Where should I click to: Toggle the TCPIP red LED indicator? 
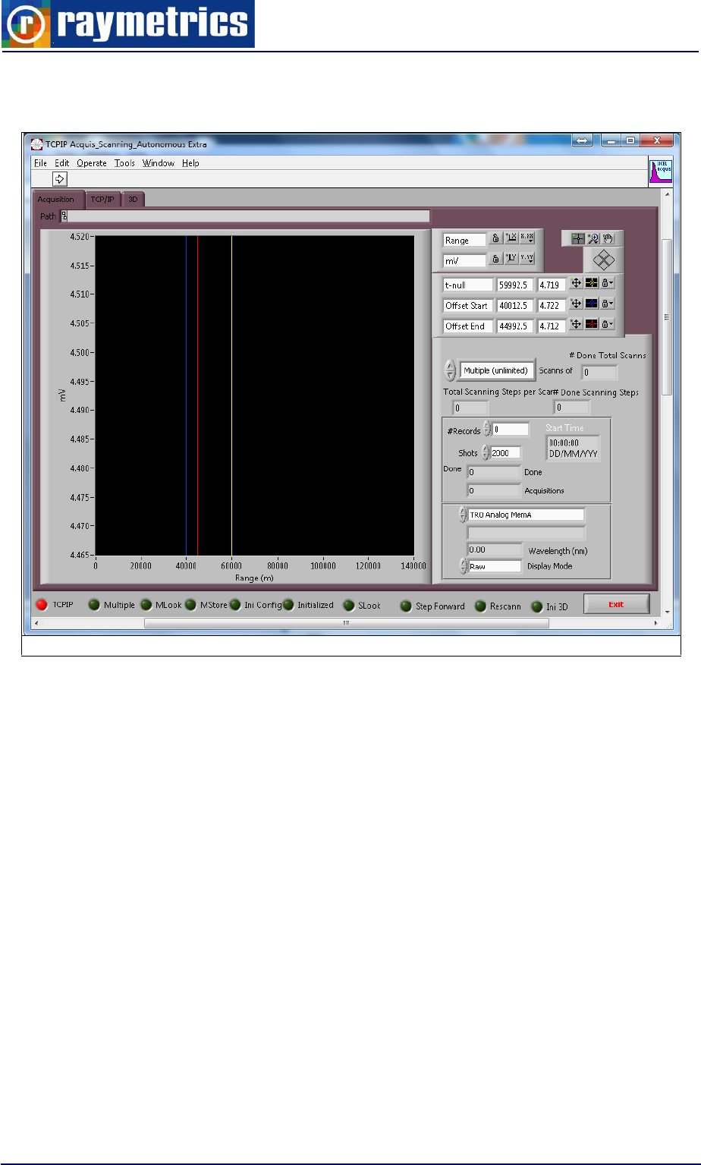42,605
